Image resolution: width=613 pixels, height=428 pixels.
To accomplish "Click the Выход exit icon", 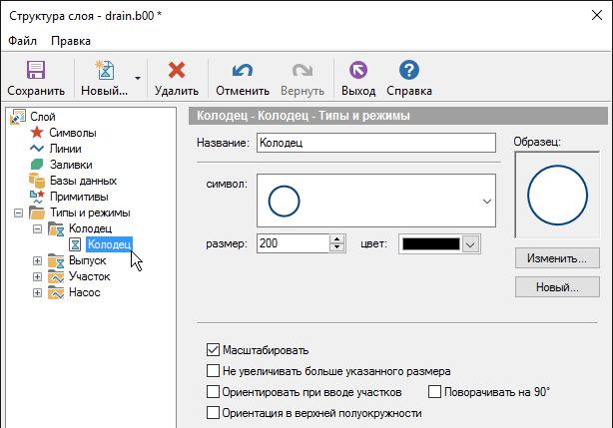I will click(358, 71).
